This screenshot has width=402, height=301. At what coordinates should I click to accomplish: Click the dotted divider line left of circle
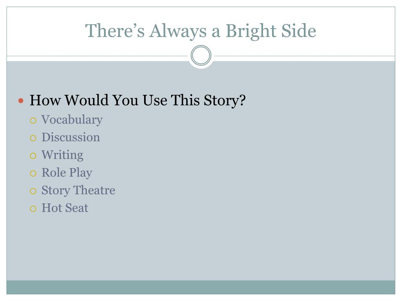point(97,56)
